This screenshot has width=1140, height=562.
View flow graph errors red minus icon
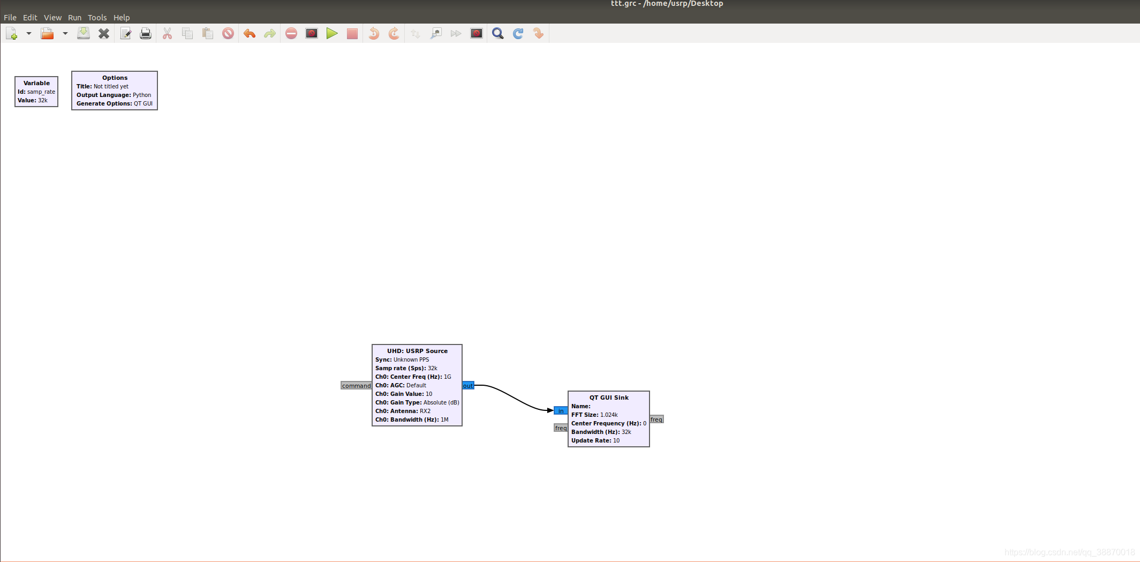point(291,34)
